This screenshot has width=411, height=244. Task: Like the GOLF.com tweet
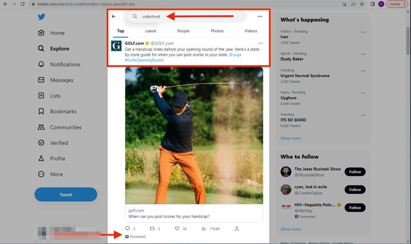coord(177,229)
